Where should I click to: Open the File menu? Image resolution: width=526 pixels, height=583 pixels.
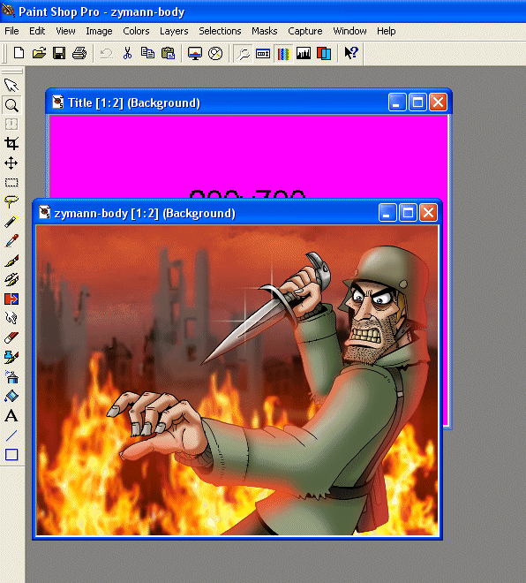11,31
